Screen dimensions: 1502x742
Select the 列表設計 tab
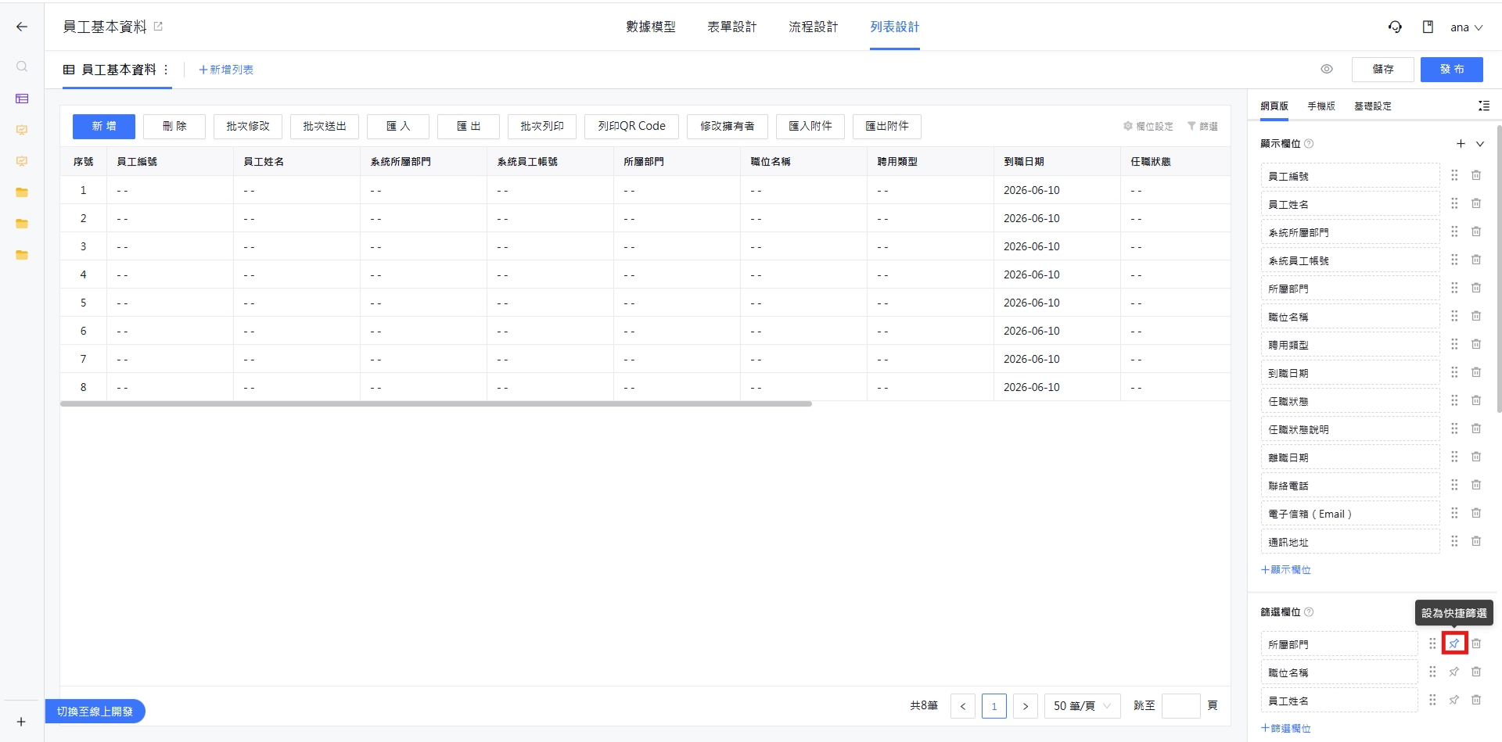click(x=894, y=27)
